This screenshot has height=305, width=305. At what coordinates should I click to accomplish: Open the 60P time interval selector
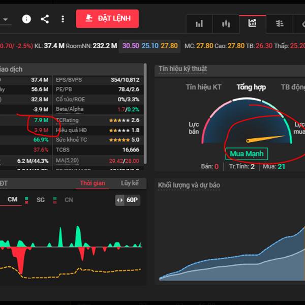click(x=132, y=200)
